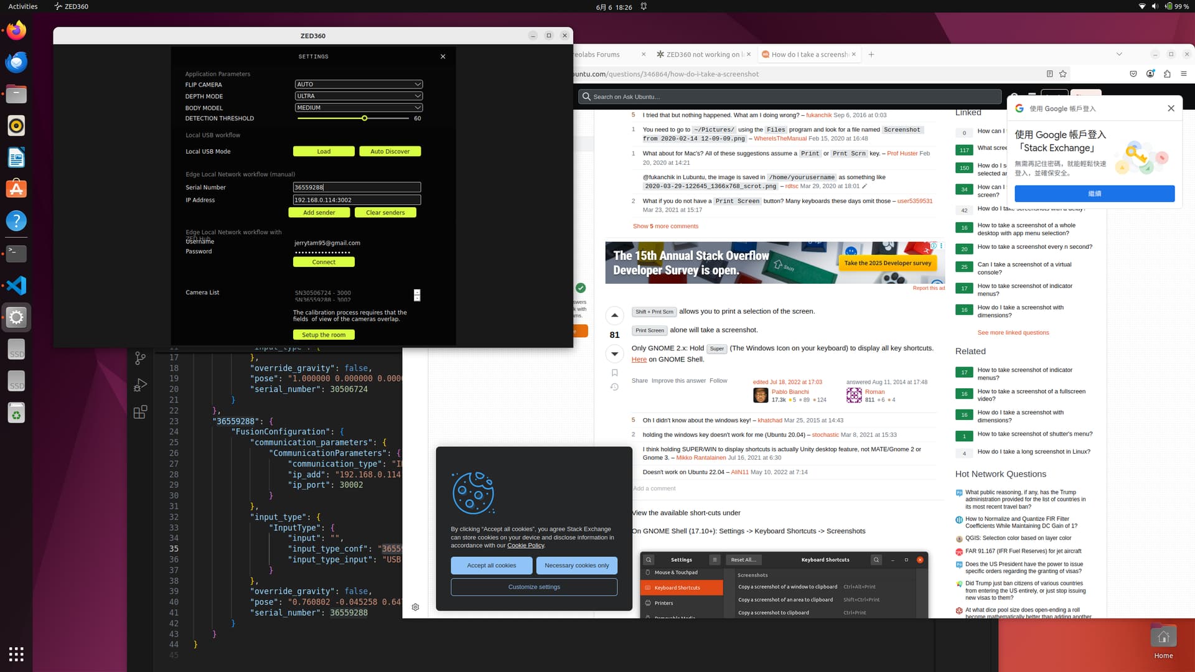Open Ubuntu Software from the dock
This screenshot has width=1195, height=672.
click(17, 189)
